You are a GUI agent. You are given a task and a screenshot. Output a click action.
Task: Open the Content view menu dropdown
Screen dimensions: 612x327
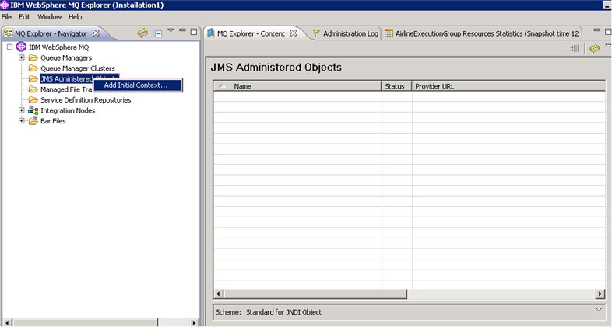(608, 46)
